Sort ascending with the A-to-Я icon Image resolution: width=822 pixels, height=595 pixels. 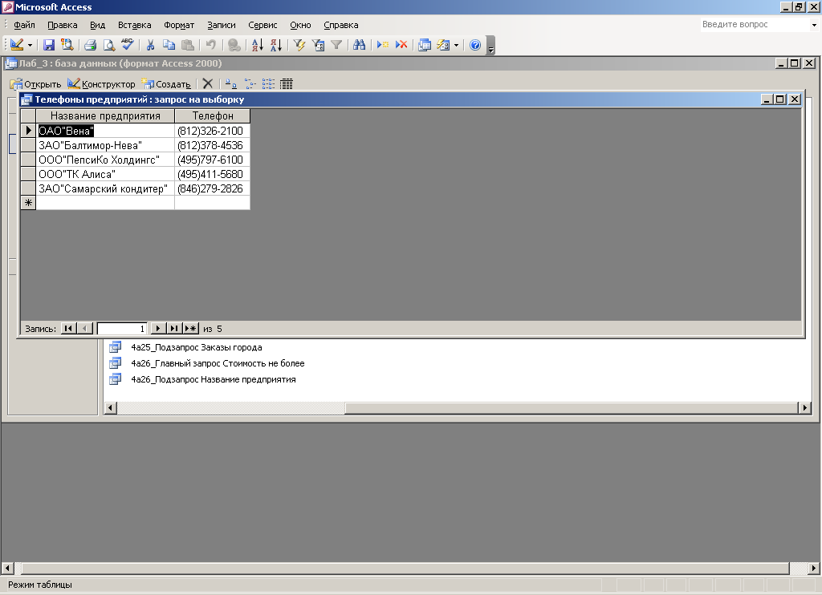point(258,45)
